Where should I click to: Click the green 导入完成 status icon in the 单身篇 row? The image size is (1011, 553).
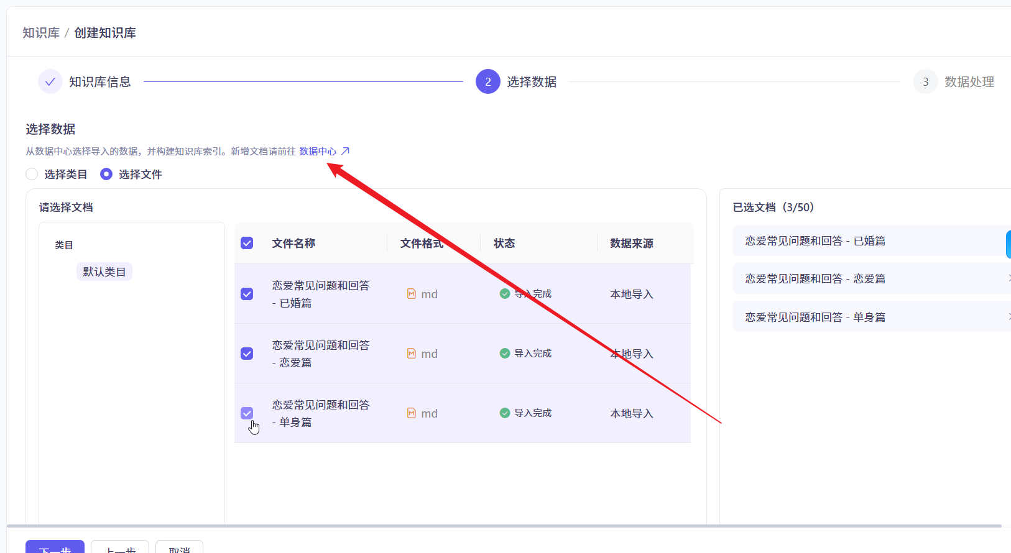point(505,413)
